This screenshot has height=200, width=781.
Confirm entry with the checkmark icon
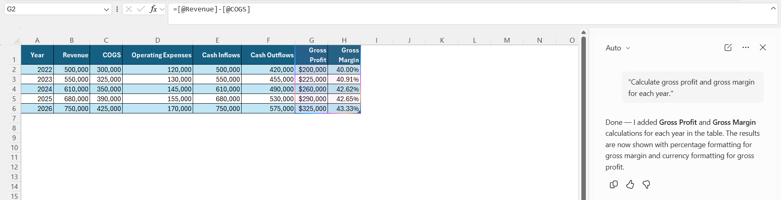click(x=141, y=9)
